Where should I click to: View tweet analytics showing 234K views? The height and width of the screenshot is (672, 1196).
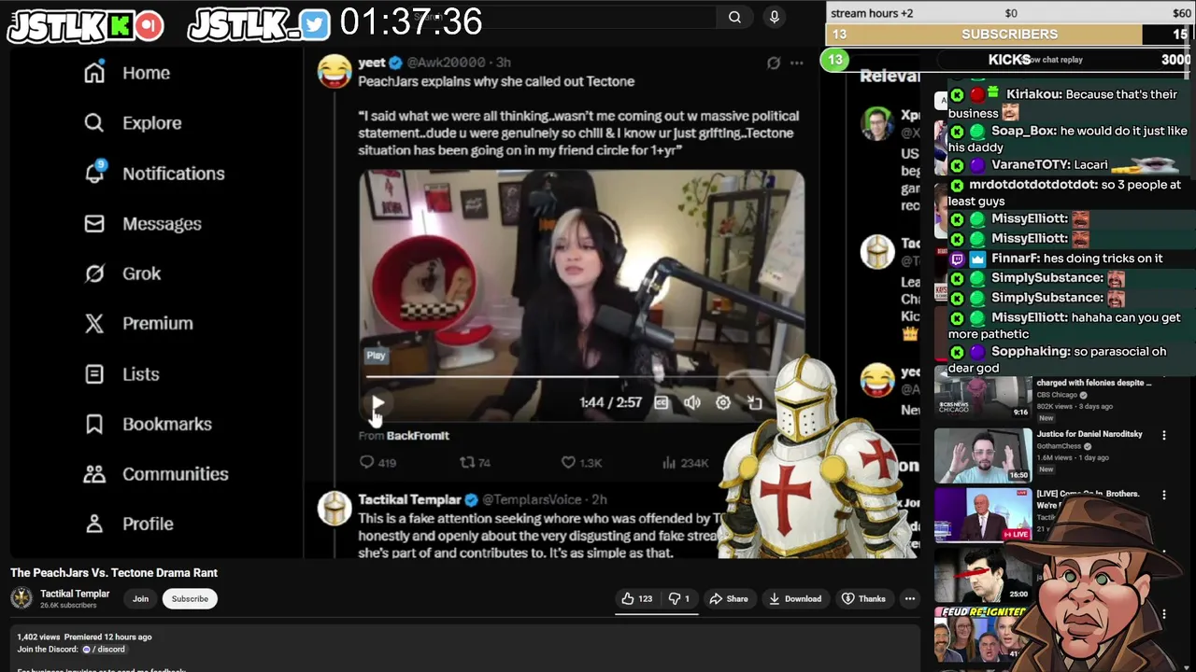pyautogui.click(x=686, y=462)
